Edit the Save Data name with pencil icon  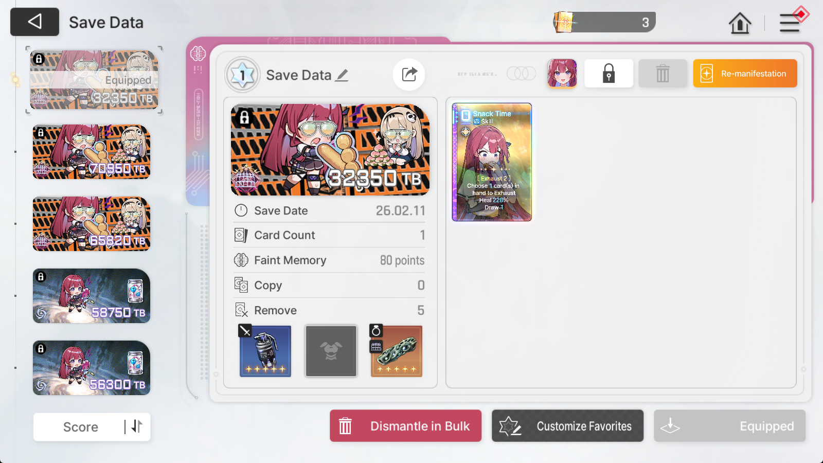click(342, 75)
